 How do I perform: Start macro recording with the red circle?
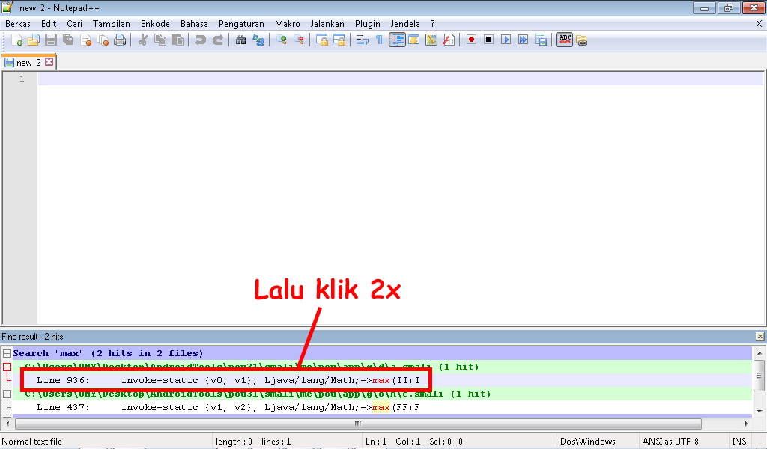(472, 40)
